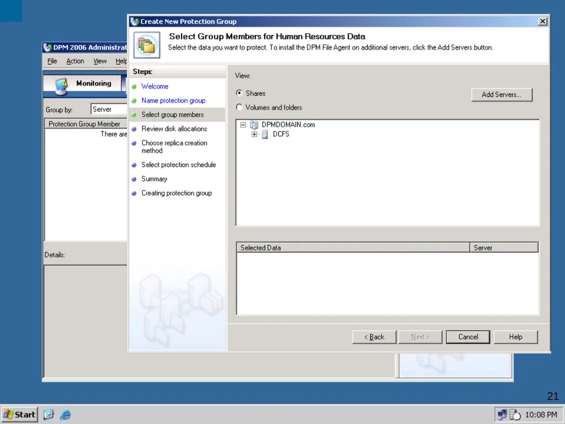Jump to the Welcome step link
This screenshot has width=565, height=424.
(155, 87)
